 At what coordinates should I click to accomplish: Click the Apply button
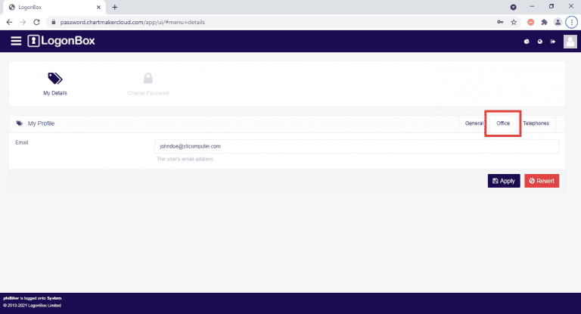pos(504,181)
